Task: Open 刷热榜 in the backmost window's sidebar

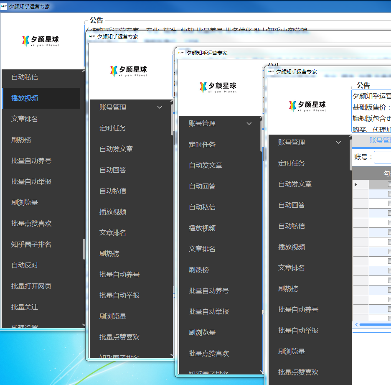Action: 21,140
